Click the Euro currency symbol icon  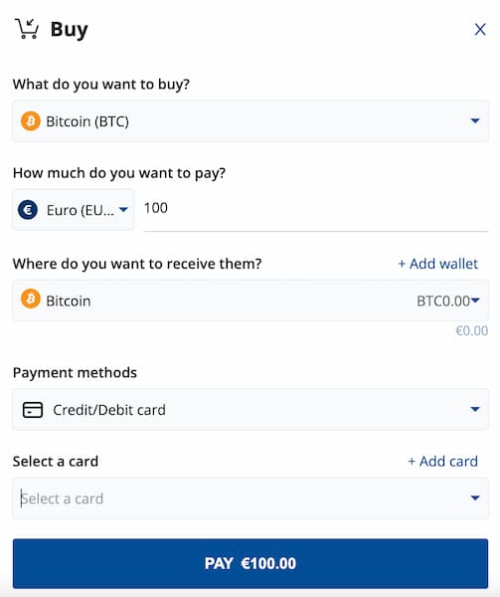28,210
